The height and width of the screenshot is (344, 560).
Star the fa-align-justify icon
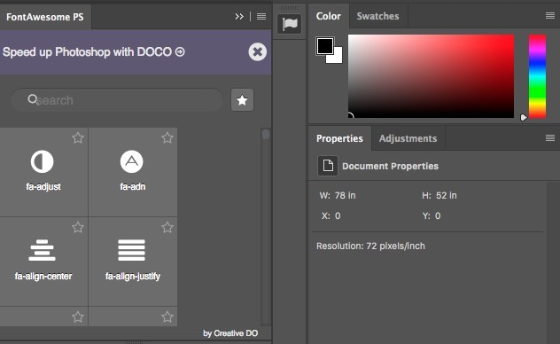click(167, 228)
